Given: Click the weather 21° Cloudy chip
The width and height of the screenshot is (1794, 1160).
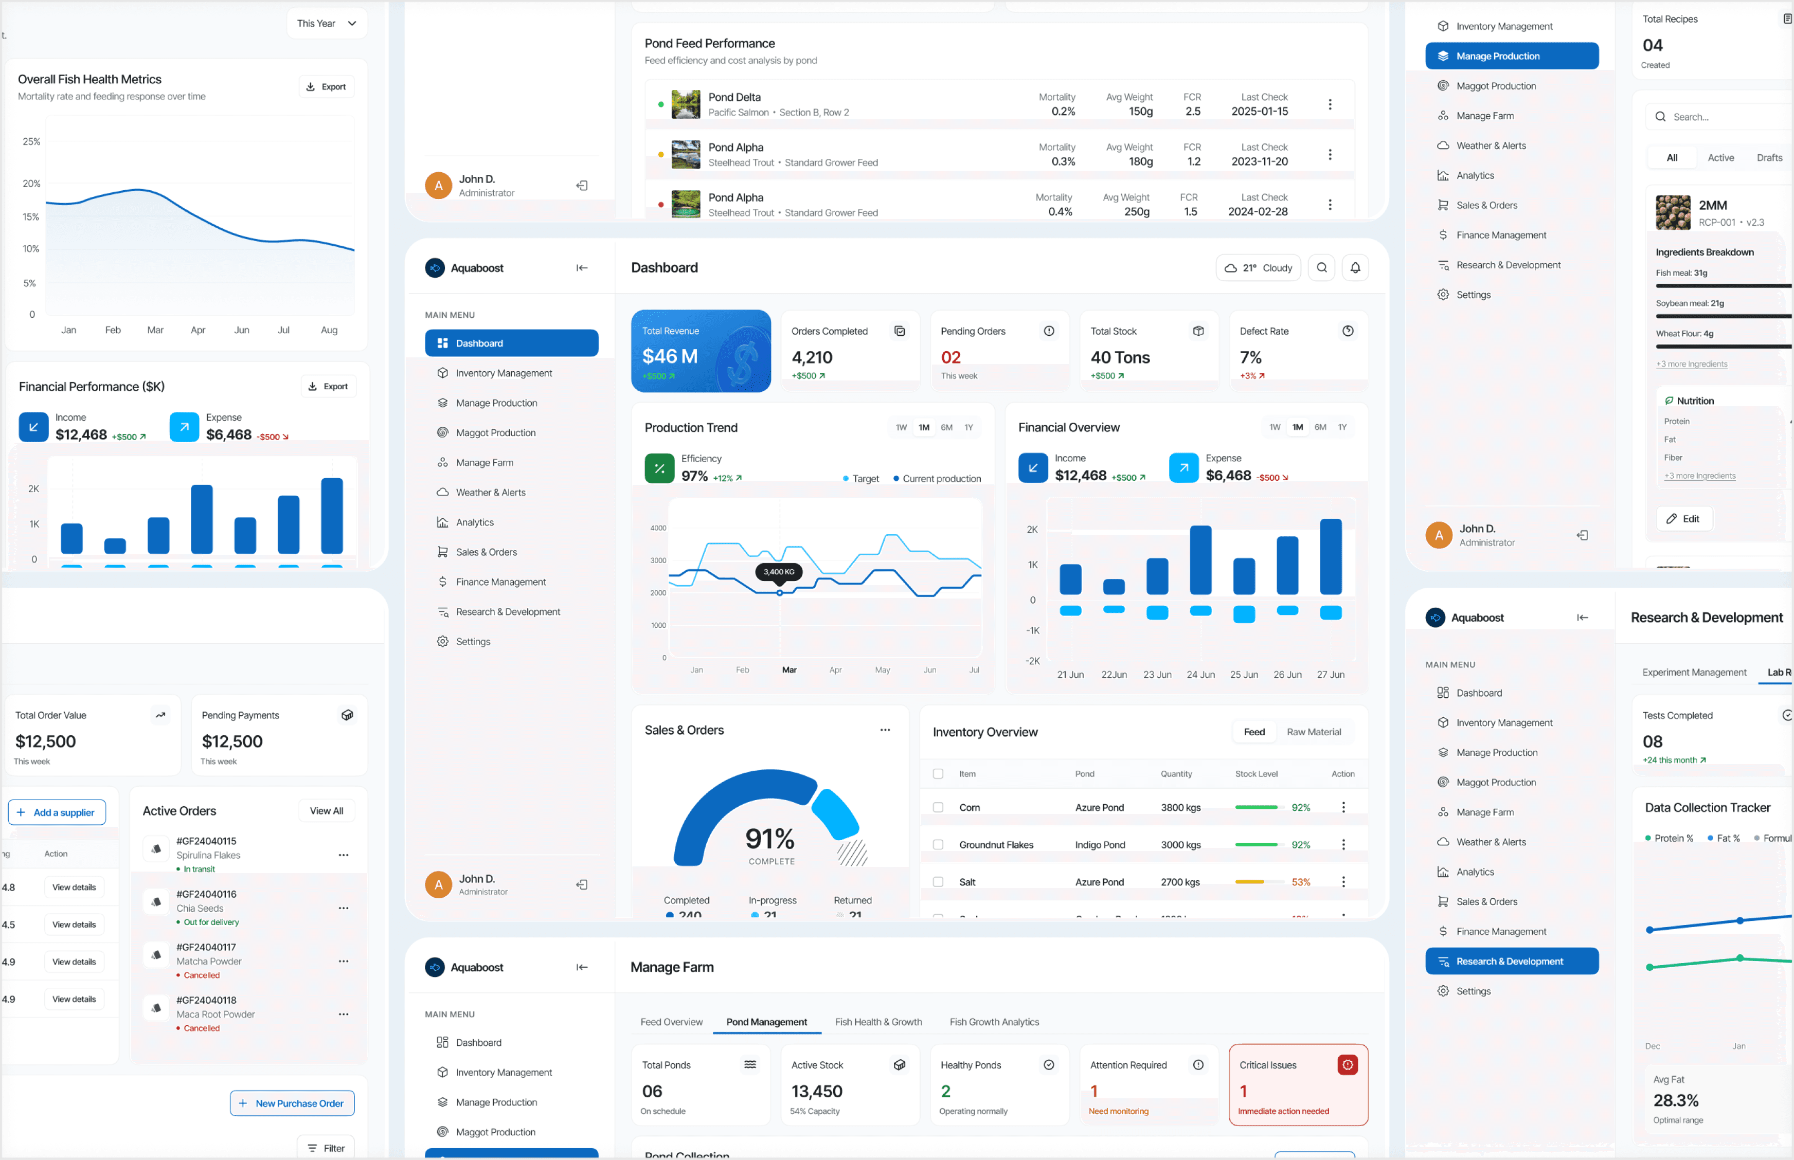Looking at the screenshot, I should click(1258, 268).
